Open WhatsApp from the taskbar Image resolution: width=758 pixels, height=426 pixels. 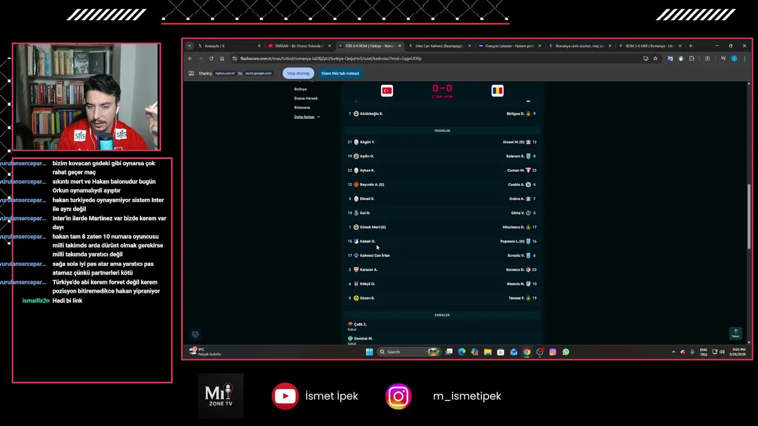tap(566, 352)
